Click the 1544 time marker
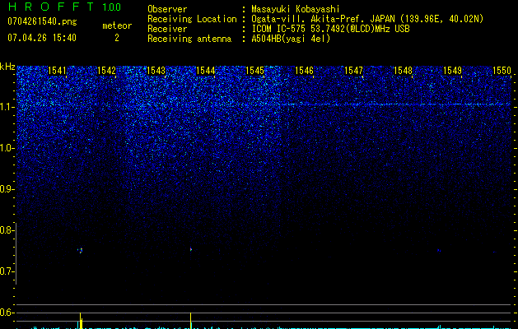 [x=206, y=71]
